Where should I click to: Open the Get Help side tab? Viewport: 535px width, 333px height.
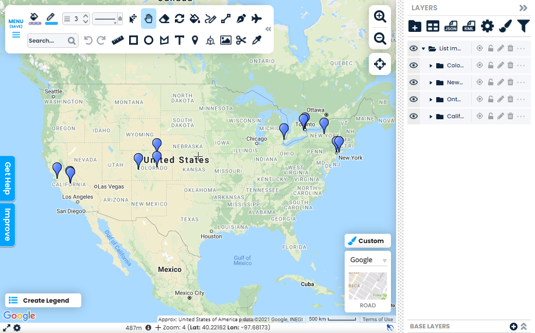(8, 178)
